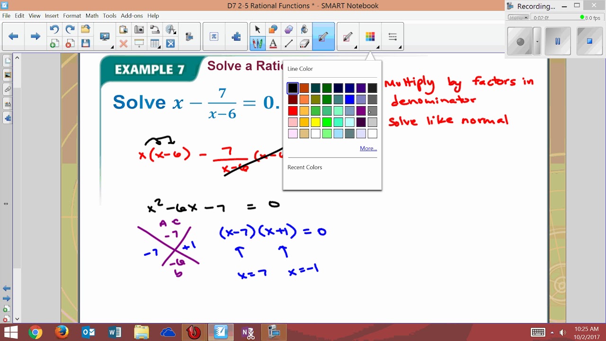Select the Line tool
The width and height of the screenshot is (606, 341).
[288, 44]
